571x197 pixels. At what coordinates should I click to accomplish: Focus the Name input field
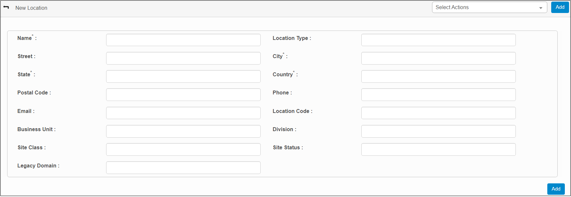pos(183,40)
